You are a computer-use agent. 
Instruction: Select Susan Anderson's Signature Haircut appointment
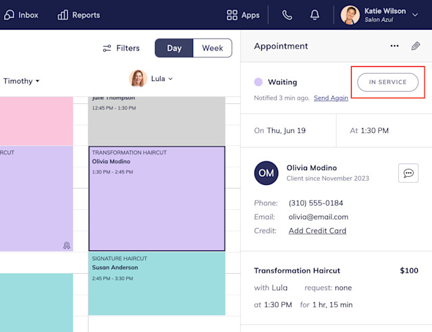[x=157, y=283]
